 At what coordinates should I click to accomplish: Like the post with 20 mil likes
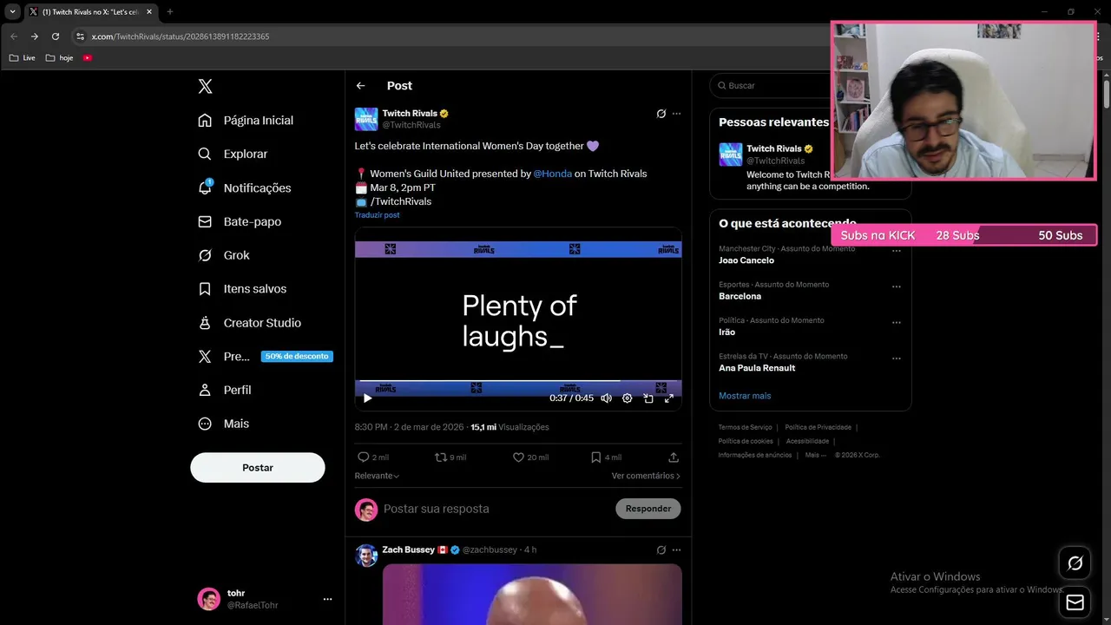pyautogui.click(x=518, y=457)
